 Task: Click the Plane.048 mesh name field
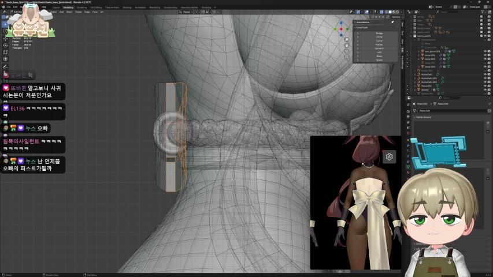pyautogui.click(x=453, y=111)
